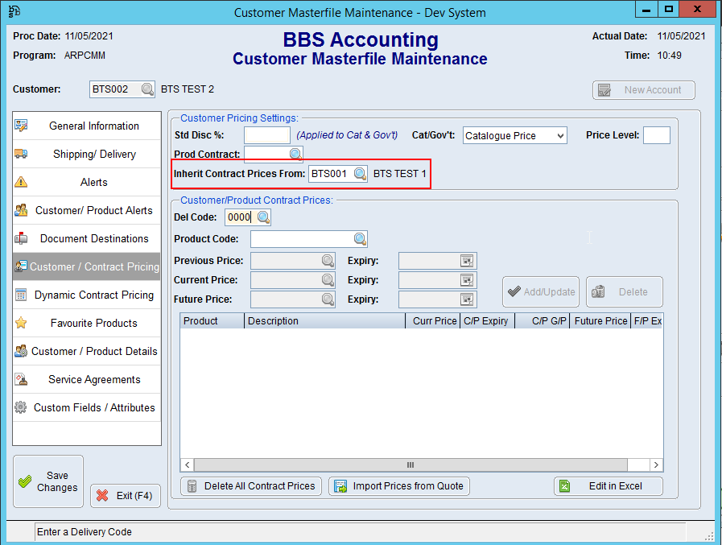
Task: Click the Product Code search icon
Action: tap(360, 239)
